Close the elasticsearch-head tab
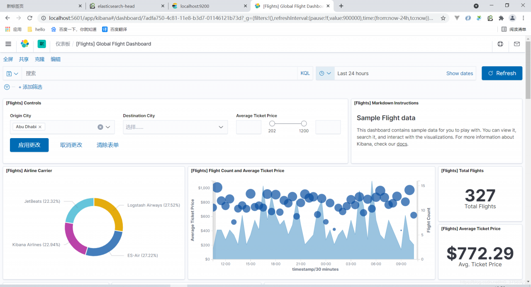 point(163,6)
